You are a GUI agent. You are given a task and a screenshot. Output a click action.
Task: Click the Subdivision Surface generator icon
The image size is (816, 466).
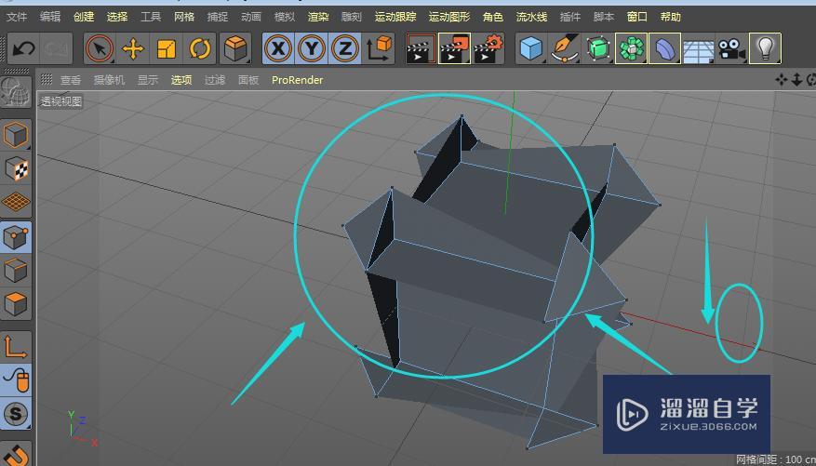click(x=598, y=49)
